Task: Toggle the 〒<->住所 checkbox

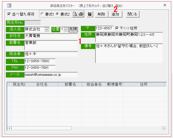Action: (117, 28)
